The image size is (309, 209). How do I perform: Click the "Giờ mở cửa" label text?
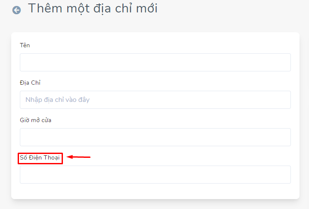click(35, 120)
